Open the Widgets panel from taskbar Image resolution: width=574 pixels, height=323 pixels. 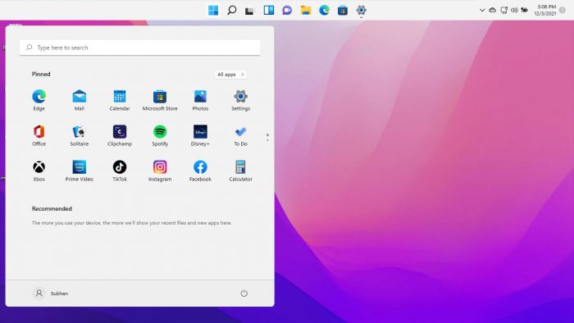point(269,10)
